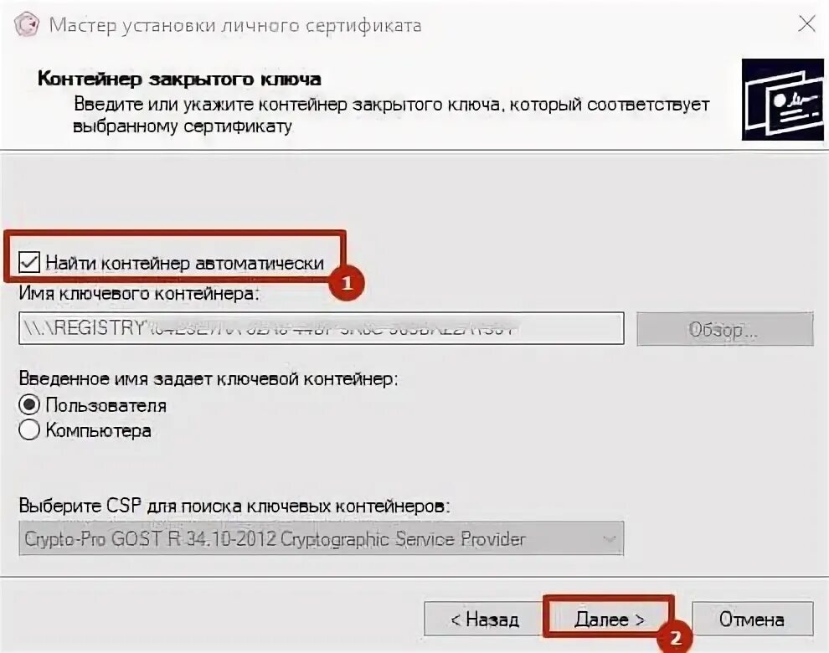Click the certificate illustration in the header
The width and height of the screenshot is (829, 653).
pyautogui.click(x=782, y=100)
